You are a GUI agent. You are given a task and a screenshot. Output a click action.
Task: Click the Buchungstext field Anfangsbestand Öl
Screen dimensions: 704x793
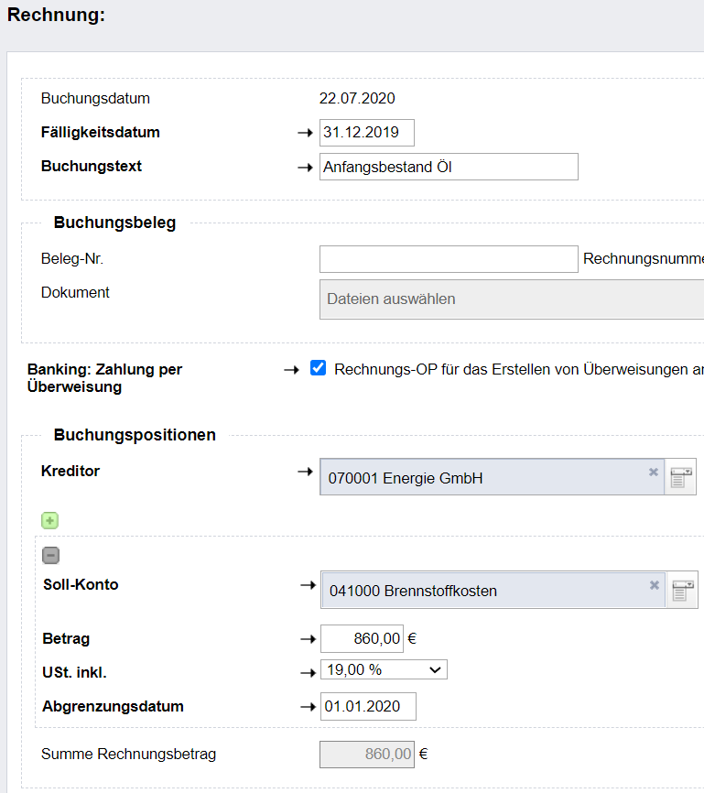tap(449, 167)
